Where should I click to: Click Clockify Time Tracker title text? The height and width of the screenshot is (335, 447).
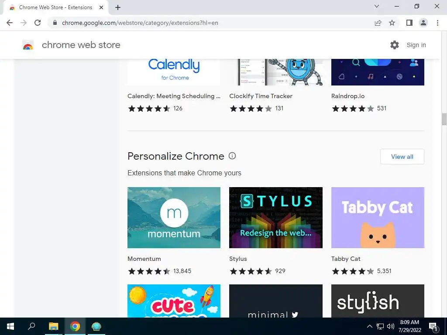pos(261,96)
